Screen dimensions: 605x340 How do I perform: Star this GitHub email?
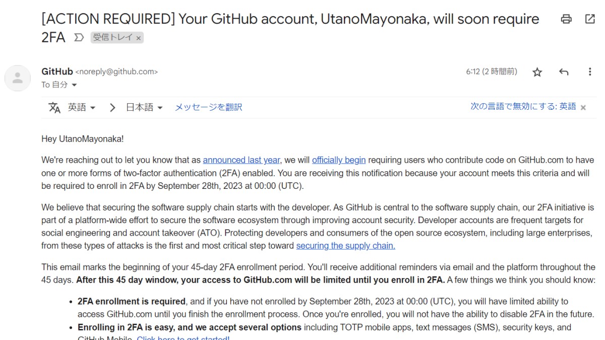[x=537, y=72]
